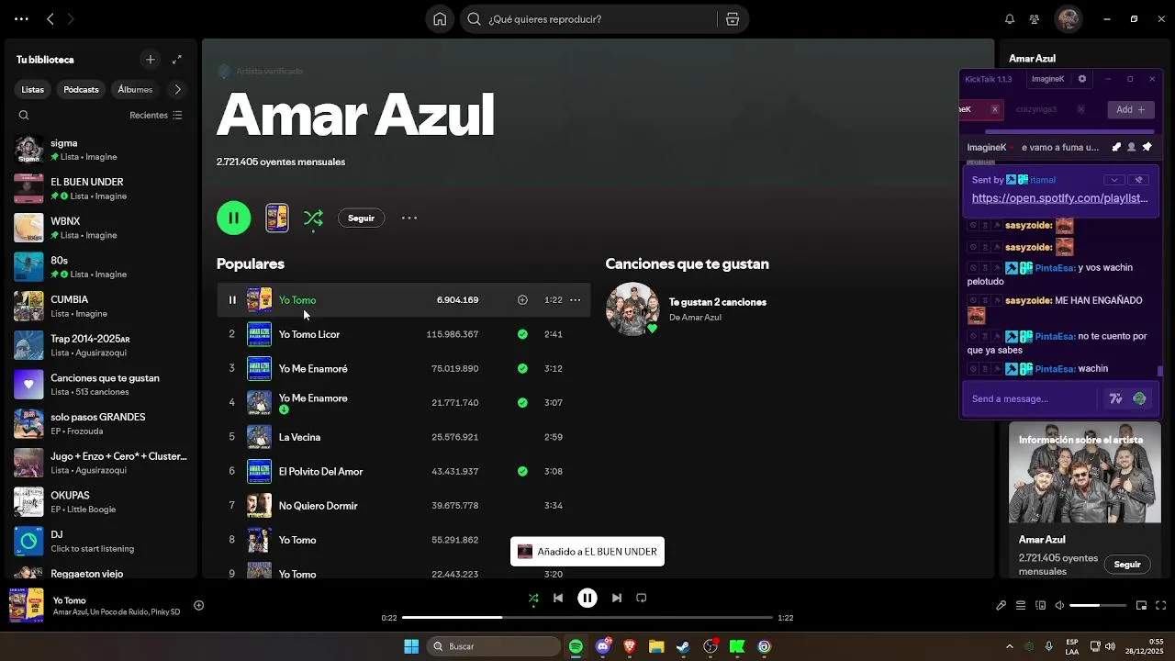Viewport: 1175px width, 661px height.
Task: Adjust the volume slider
Action: tap(1098, 605)
